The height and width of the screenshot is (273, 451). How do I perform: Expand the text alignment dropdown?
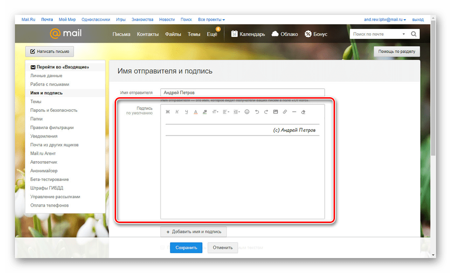[226, 112]
